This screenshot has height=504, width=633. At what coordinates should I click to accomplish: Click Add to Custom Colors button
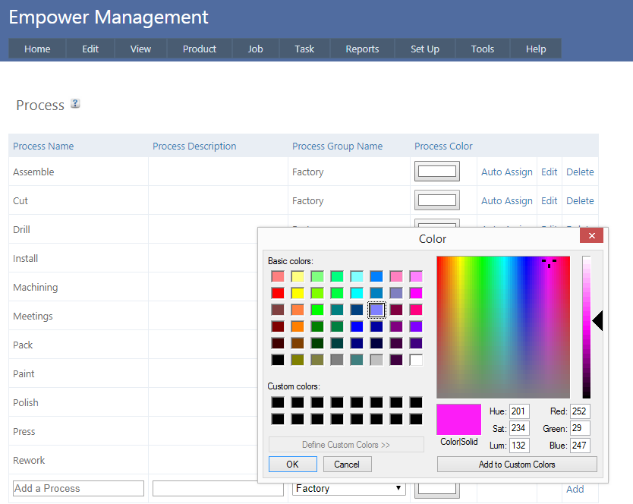517,465
